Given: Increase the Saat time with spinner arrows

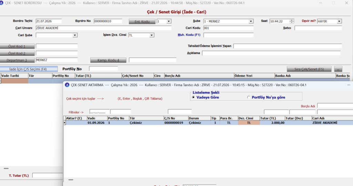Looking at the screenshot, I should [x=292, y=20].
